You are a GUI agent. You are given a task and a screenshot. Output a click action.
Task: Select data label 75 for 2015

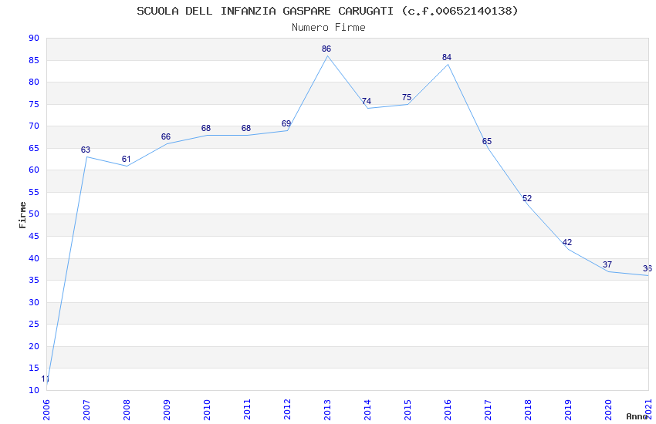click(407, 97)
